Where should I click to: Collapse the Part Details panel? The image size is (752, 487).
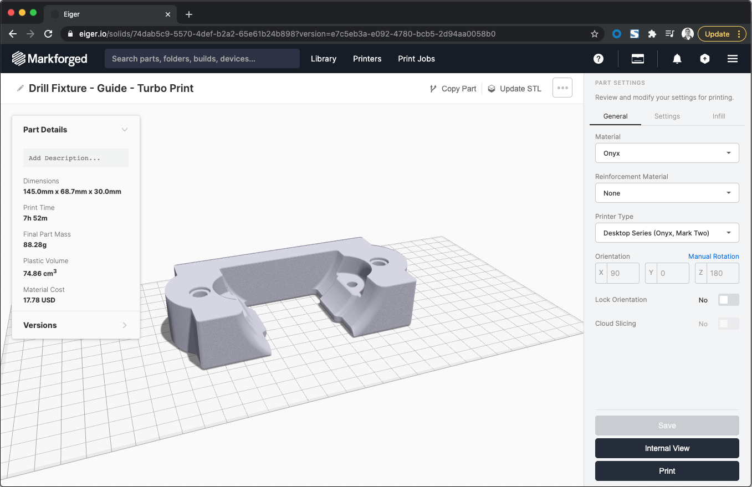click(125, 130)
